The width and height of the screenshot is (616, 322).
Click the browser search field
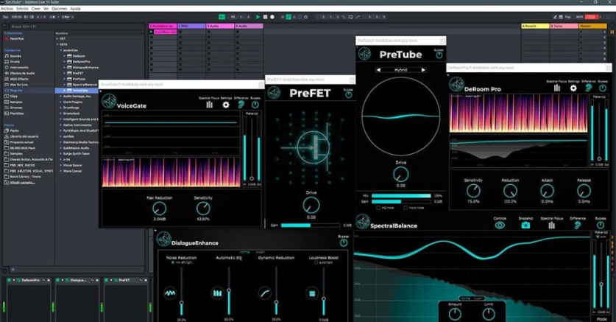coord(77,27)
